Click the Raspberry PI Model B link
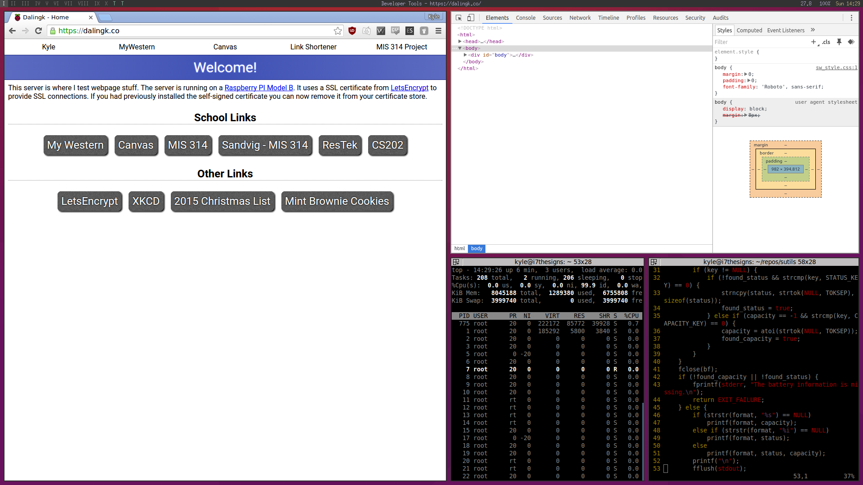The width and height of the screenshot is (863, 485). [258, 88]
